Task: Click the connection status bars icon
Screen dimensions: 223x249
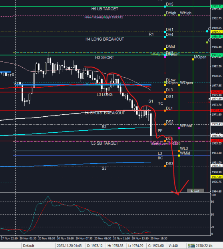Action: [x=191, y=246]
